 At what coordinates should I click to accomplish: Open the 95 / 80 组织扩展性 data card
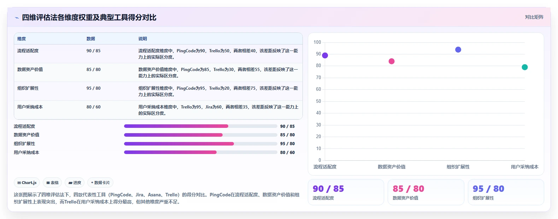click(506, 192)
